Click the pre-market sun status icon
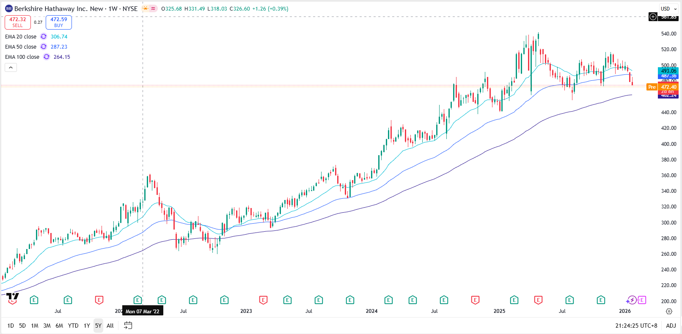This screenshot has height=334, width=682. (x=146, y=8)
